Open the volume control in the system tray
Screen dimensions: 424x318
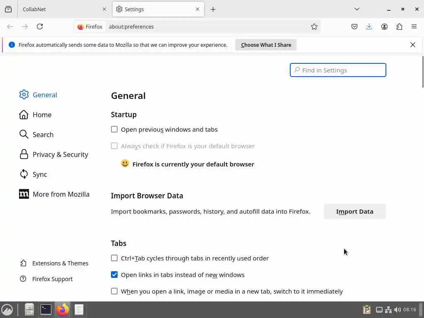click(x=397, y=310)
